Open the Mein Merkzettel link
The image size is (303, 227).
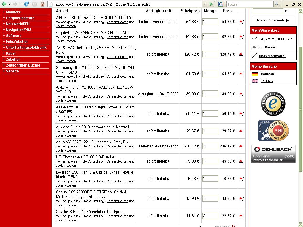tap(272, 56)
